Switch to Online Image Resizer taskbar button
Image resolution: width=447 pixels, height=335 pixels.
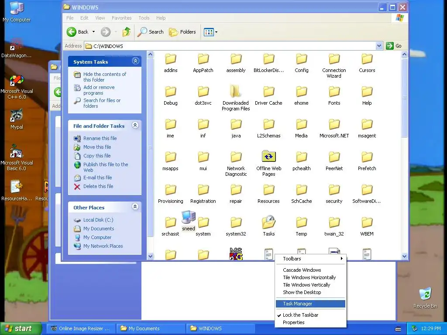click(x=81, y=328)
